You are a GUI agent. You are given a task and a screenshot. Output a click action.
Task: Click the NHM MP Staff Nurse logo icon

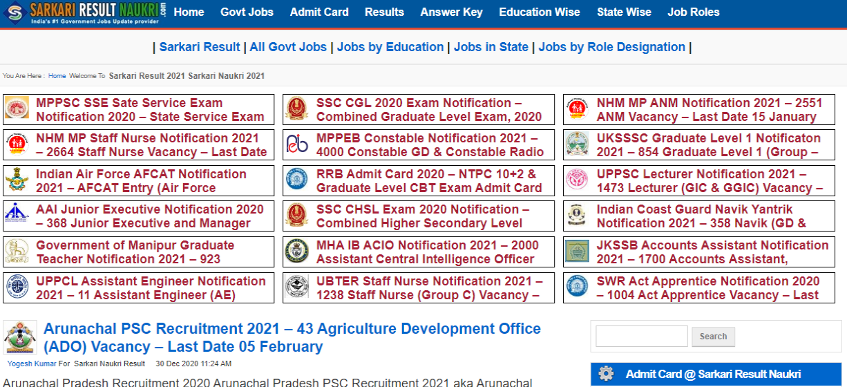17,145
